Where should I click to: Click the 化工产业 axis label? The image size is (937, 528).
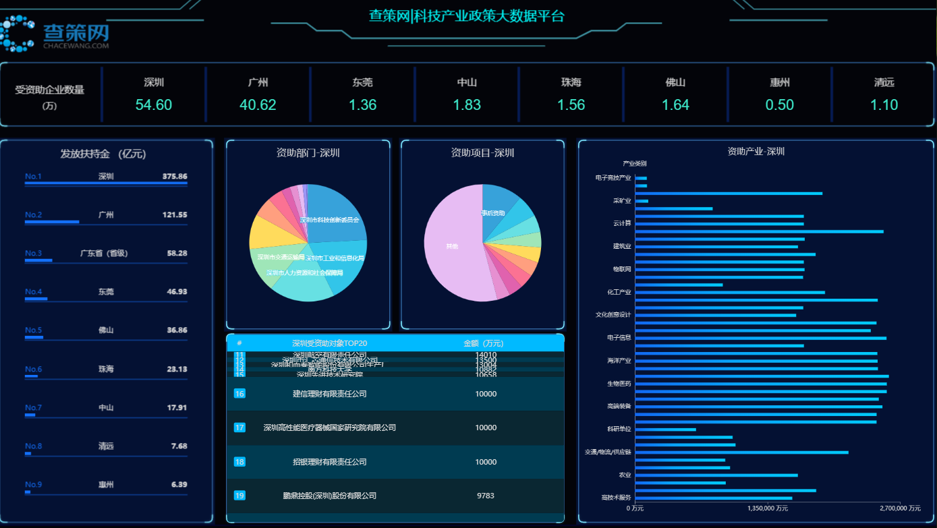click(x=619, y=292)
